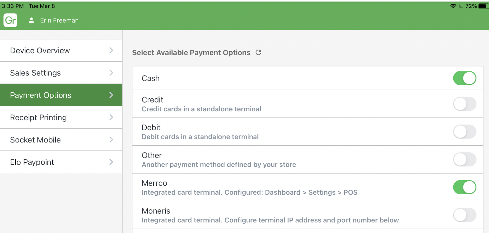Tap the Merrco payment option row label
The height and width of the screenshot is (233, 489).
point(154,183)
